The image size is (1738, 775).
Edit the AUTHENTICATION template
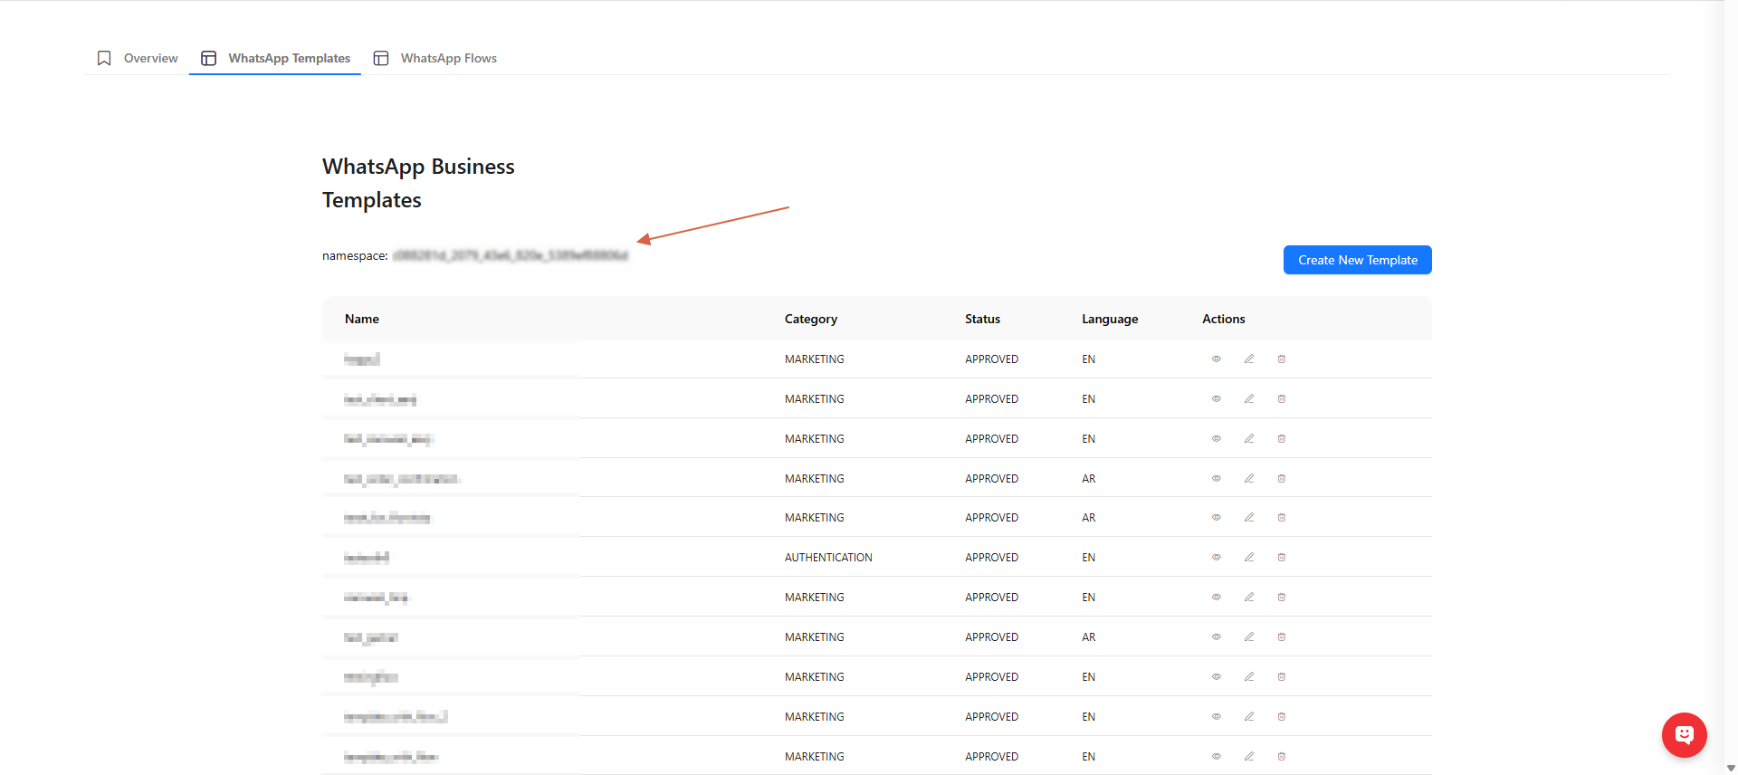1249,558
